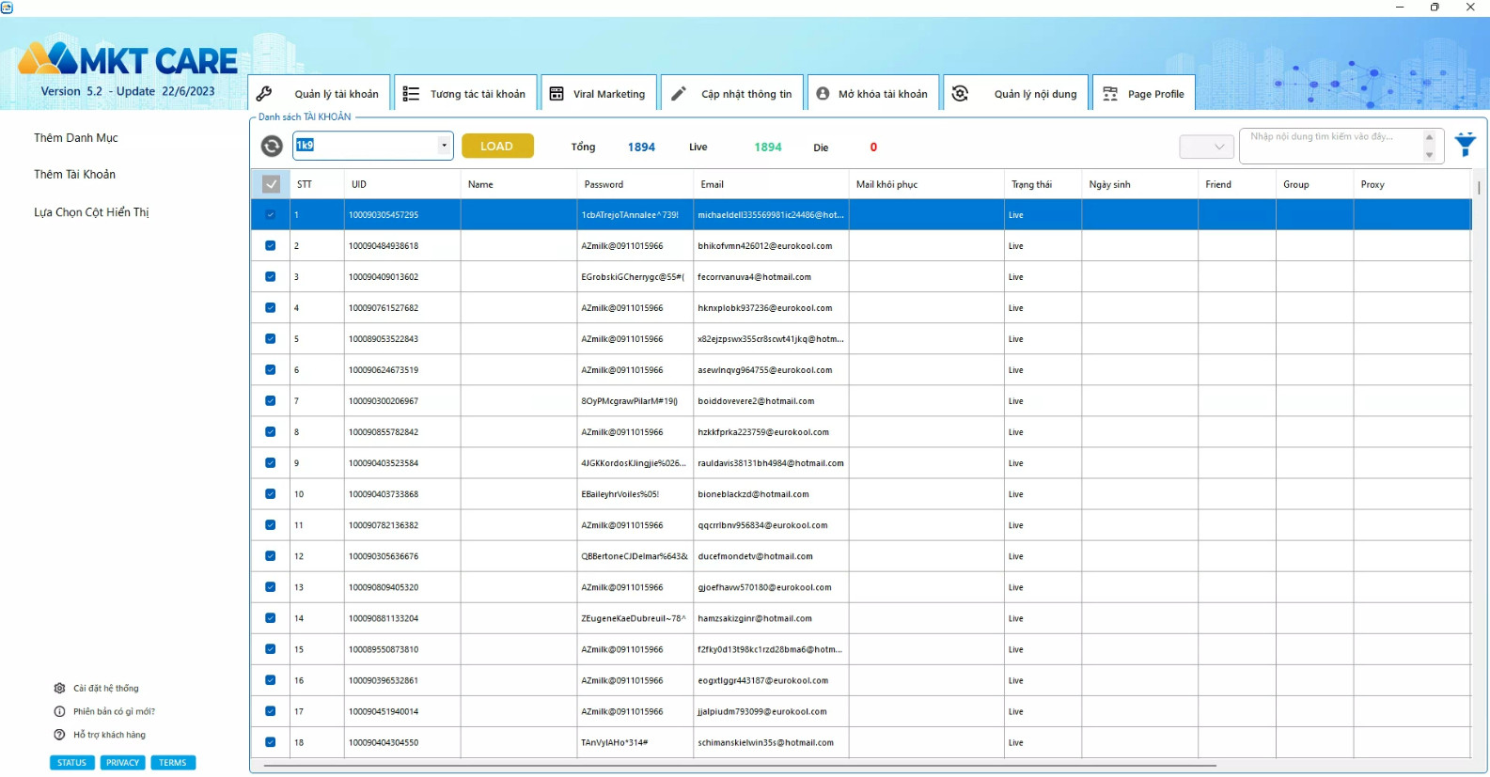This screenshot has width=1490, height=777.
Task: Select password cell TAnVylAHo*314#
Action: tap(635, 742)
